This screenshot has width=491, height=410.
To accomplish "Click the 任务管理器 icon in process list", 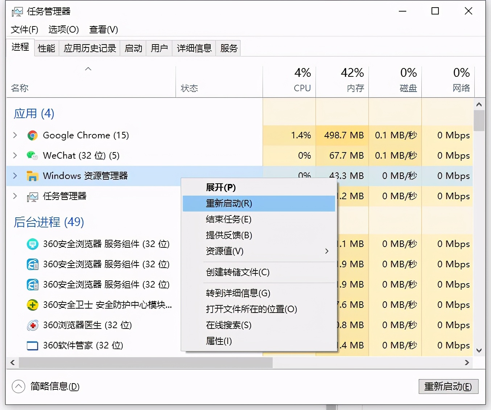I will click(x=32, y=196).
